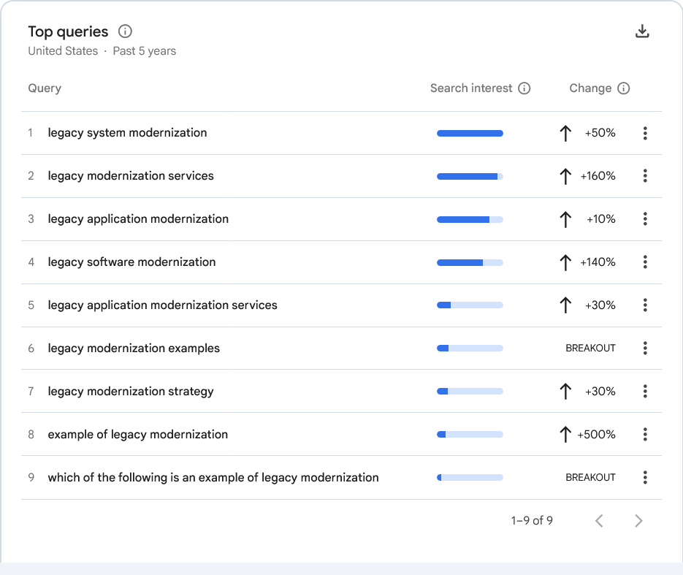683x575 pixels.
Task: Select the query example of legacy modernization
Action: point(138,434)
